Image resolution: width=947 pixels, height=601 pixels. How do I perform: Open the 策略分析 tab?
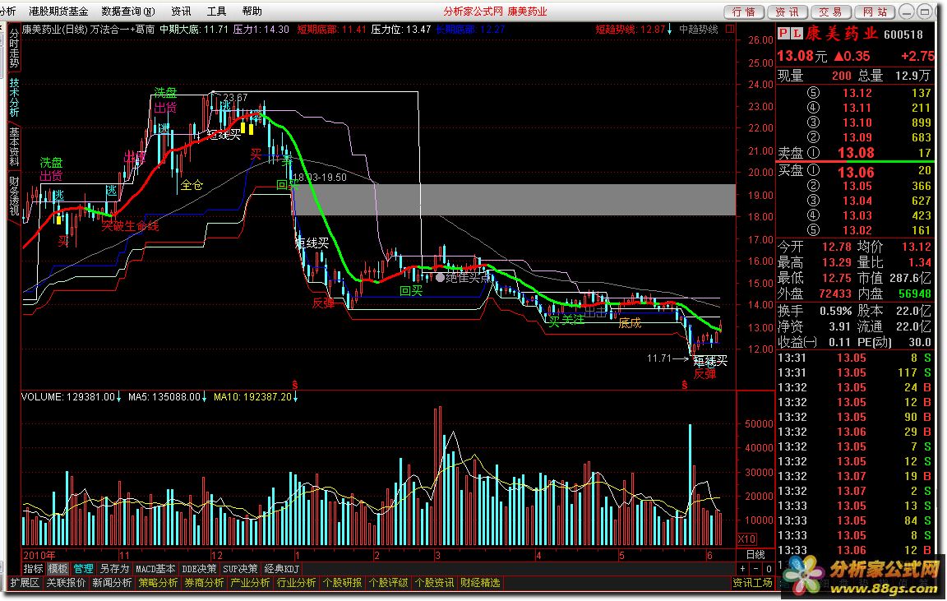click(x=158, y=583)
